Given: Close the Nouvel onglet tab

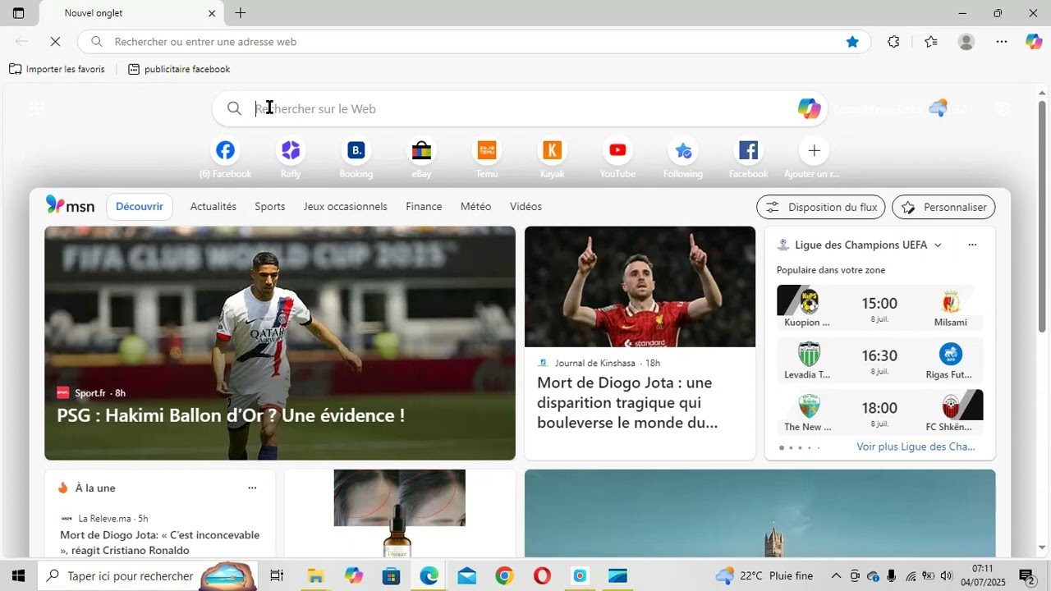Looking at the screenshot, I should coord(212,13).
